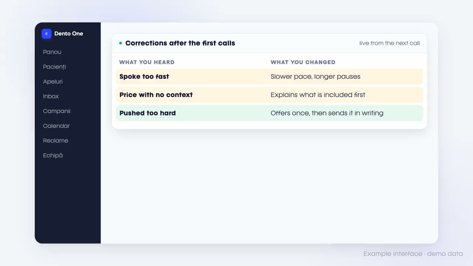Click Offers once, then sends in writing
Screen dimensions: 473x266
[327, 113]
